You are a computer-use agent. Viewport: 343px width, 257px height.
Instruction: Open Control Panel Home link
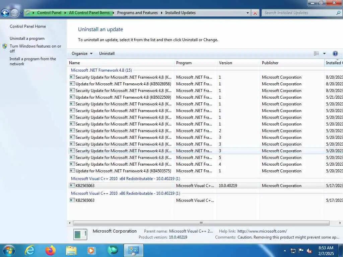point(28,26)
